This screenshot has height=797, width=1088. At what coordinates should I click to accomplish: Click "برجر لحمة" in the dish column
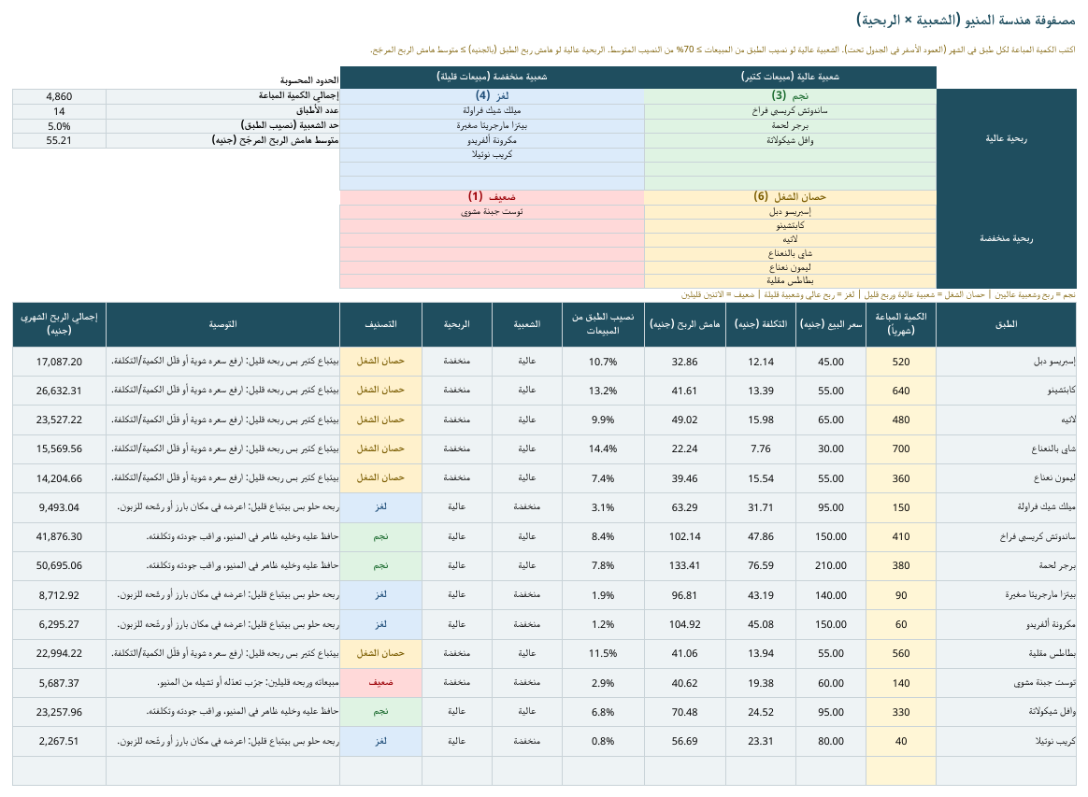pyautogui.click(x=1006, y=565)
